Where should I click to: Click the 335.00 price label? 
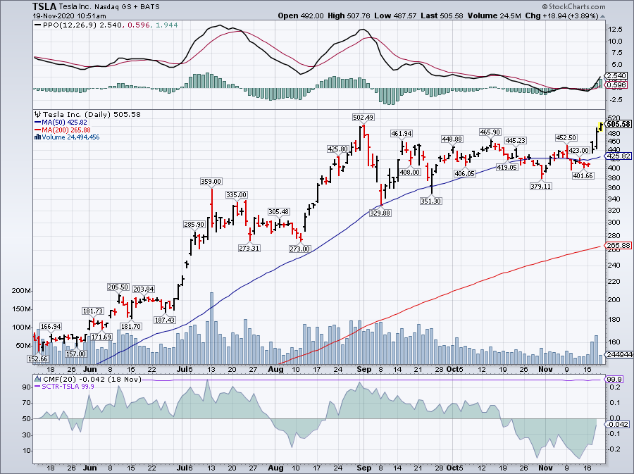(x=236, y=195)
